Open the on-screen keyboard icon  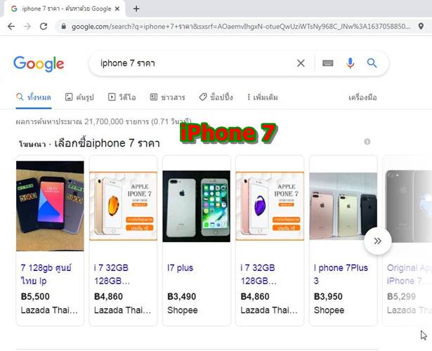coord(327,63)
